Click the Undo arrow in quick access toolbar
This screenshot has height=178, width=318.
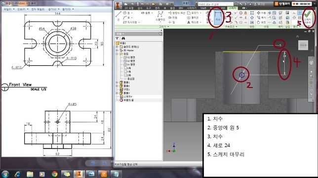(x=143, y=4)
